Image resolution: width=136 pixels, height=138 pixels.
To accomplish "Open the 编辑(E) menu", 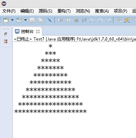I will tap(27, 11).
